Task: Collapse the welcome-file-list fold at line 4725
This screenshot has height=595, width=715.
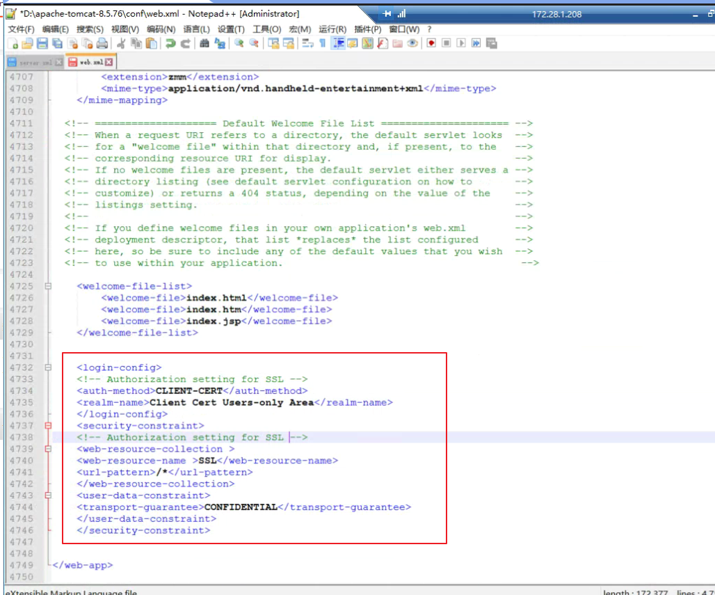Action: coord(48,286)
